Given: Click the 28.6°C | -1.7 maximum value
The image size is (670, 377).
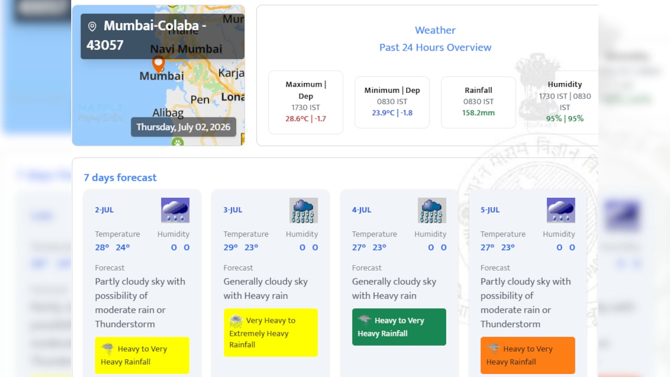Looking at the screenshot, I should click(306, 119).
